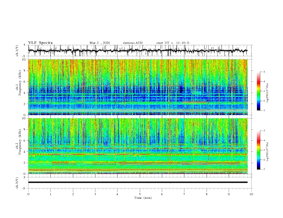Click time axis tick label "9"
283x218 pixels.
click(x=229, y=194)
